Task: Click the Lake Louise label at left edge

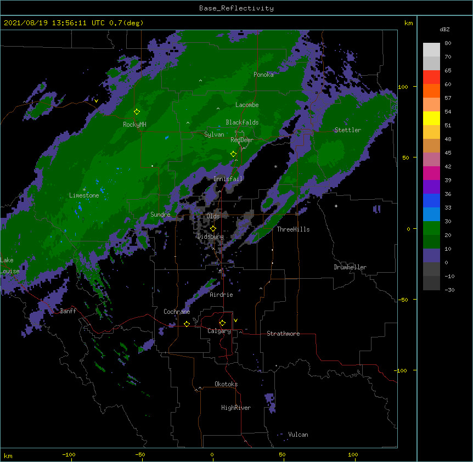Action: pos(10,266)
